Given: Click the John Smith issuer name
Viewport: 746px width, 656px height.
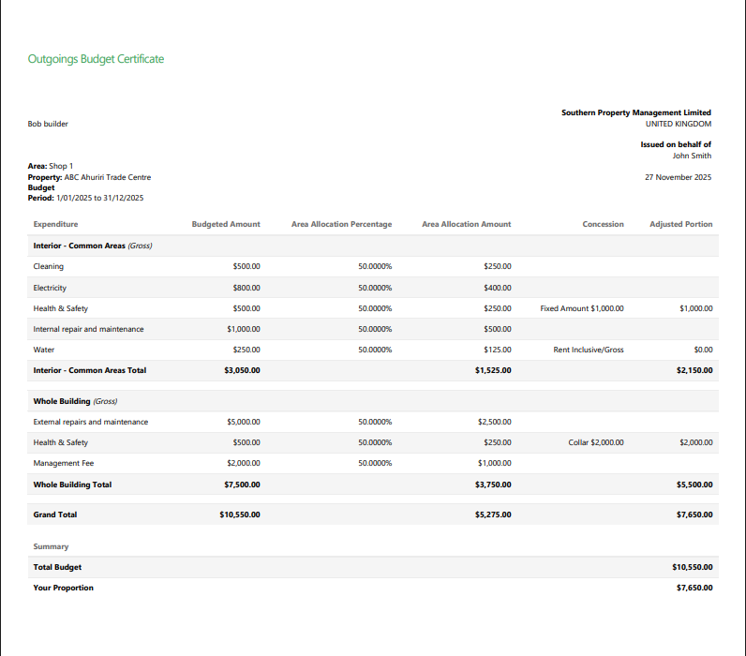Looking at the screenshot, I should click(692, 156).
